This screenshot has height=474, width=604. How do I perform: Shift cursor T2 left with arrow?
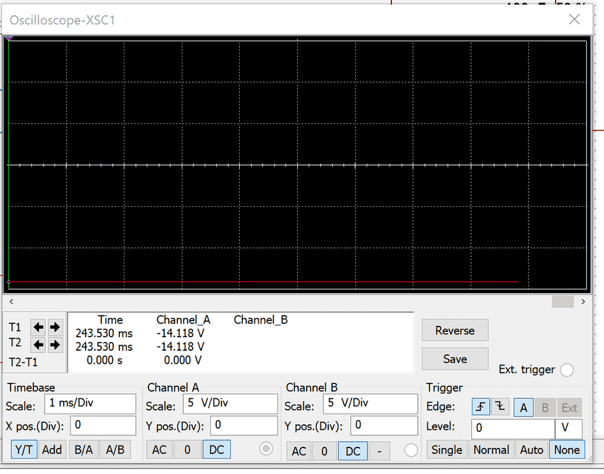coord(39,345)
